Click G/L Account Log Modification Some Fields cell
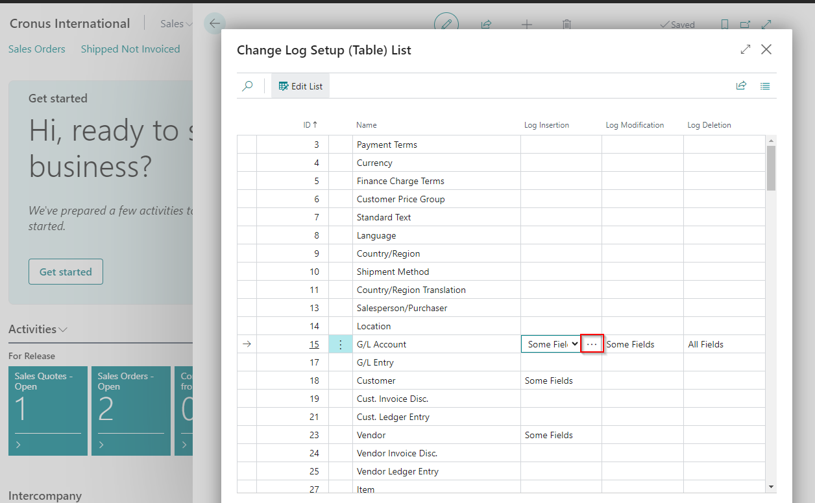Image resolution: width=815 pixels, height=503 pixels. click(x=642, y=344)
